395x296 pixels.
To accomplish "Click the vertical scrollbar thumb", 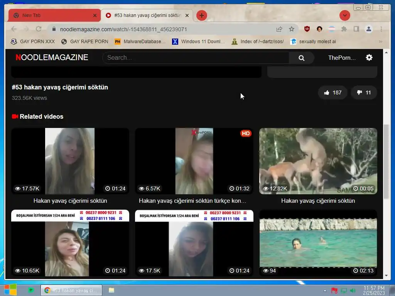I will pos(386,161).
